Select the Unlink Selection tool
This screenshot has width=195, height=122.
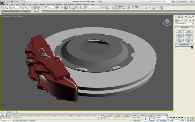pyautogui.click(x=6, y=8)
